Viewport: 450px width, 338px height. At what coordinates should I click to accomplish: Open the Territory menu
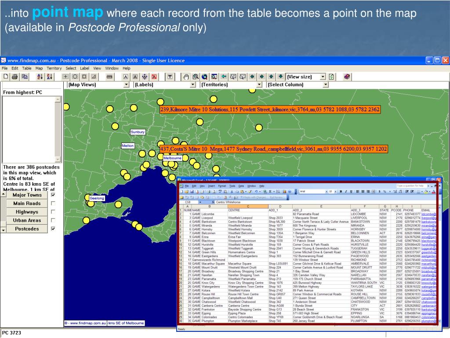pos(54,68)
